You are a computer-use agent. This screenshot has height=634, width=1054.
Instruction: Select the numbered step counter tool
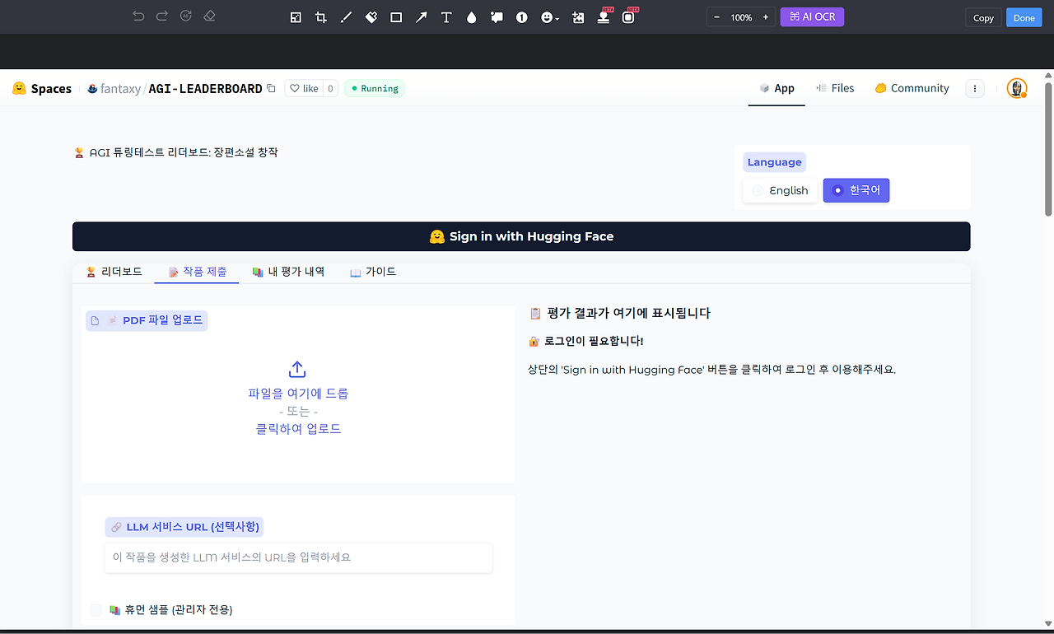pos(521,17)
